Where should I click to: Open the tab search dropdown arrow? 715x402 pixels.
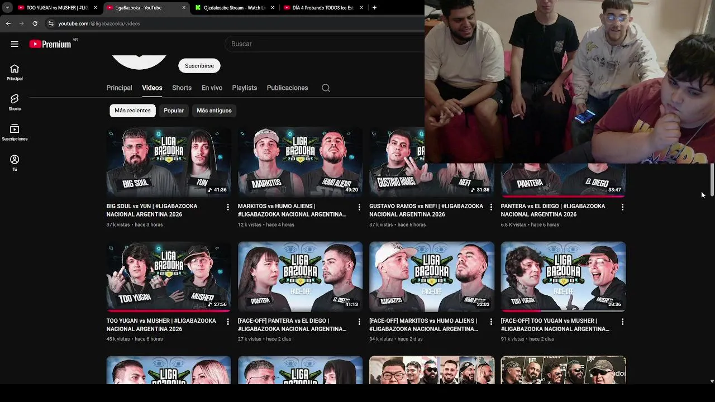tap(7, 8)
